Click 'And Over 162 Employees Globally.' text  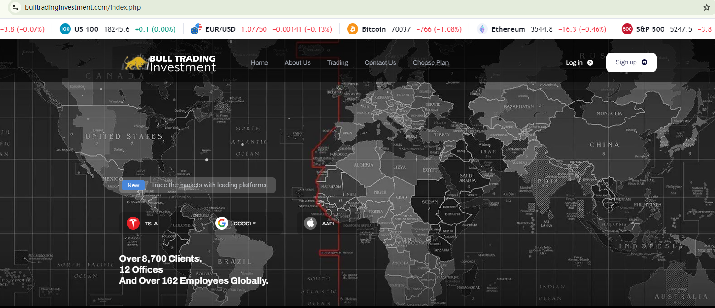point(194,280)
